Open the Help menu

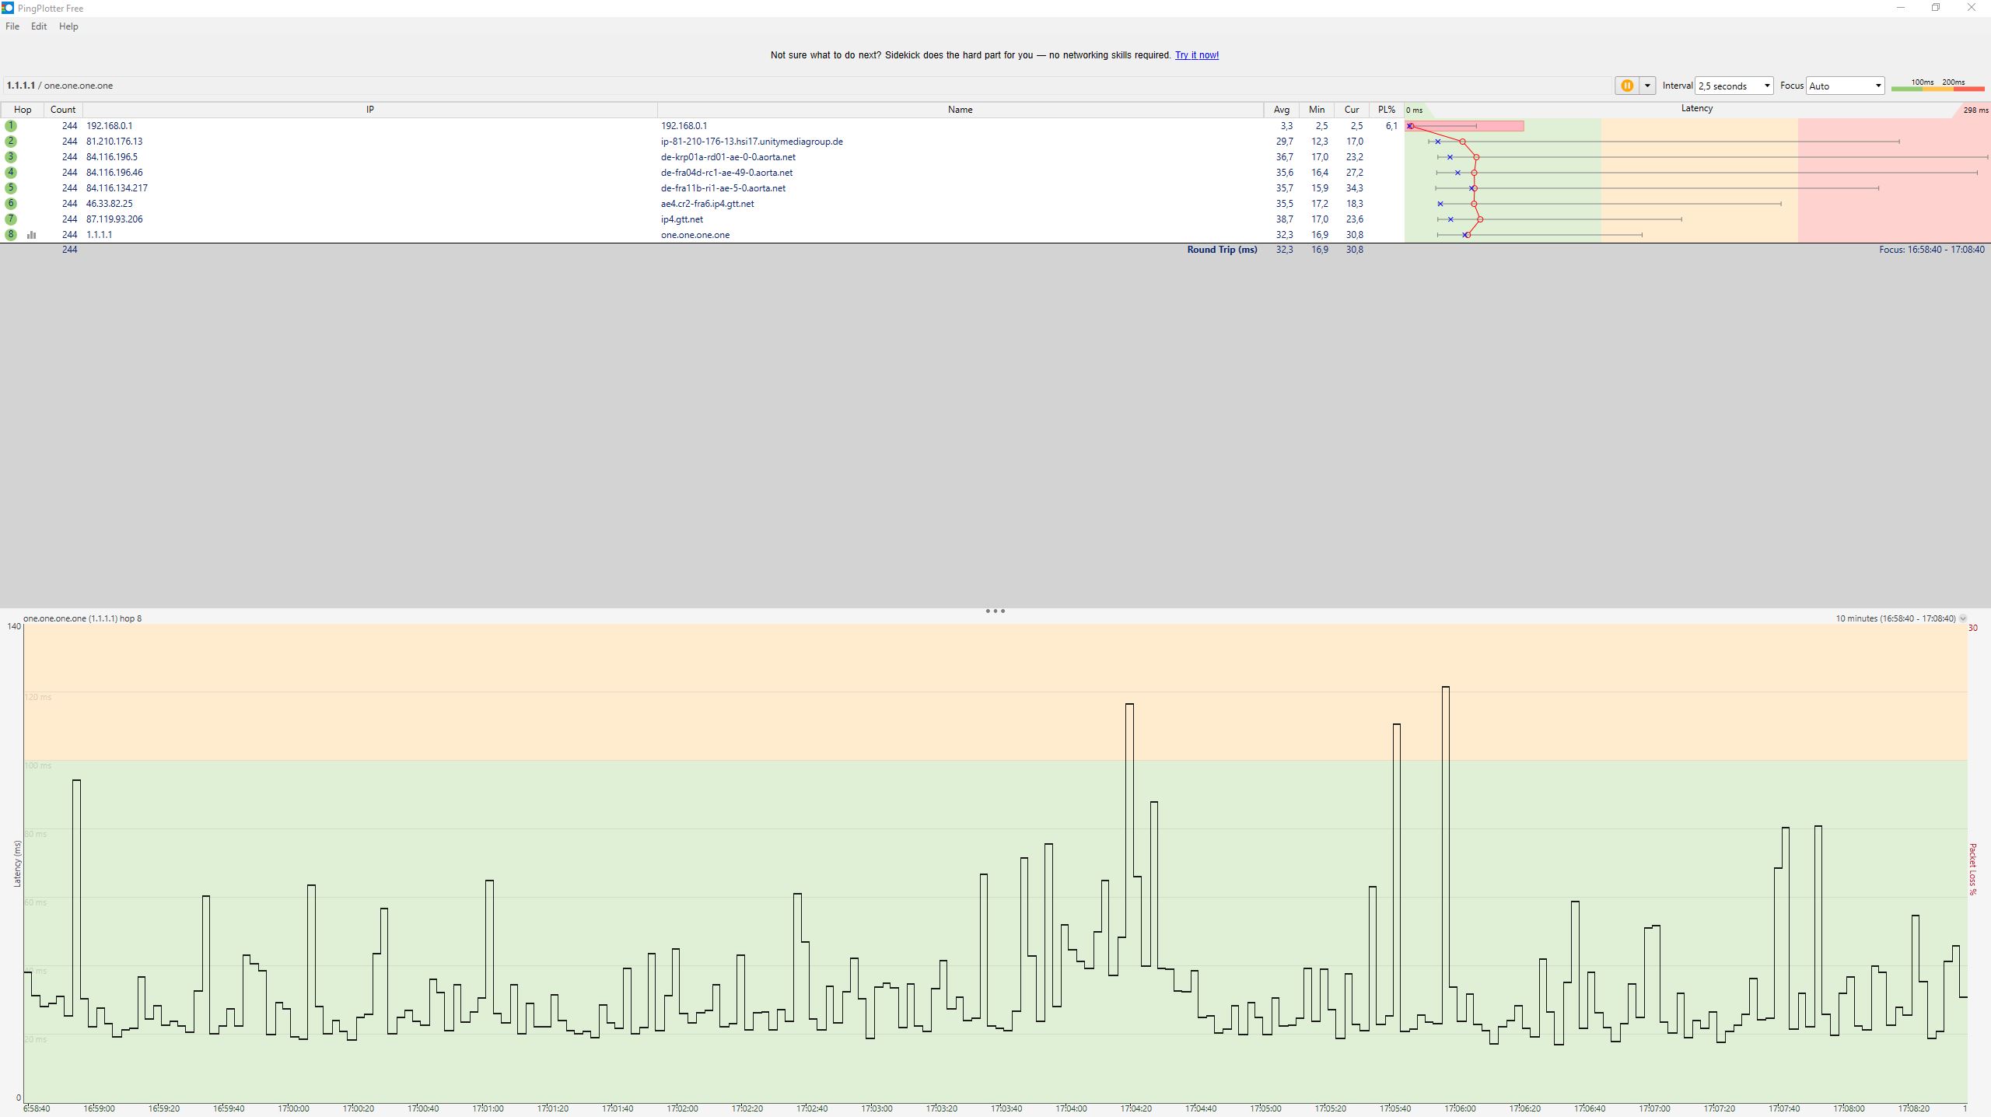coord(68,26)
